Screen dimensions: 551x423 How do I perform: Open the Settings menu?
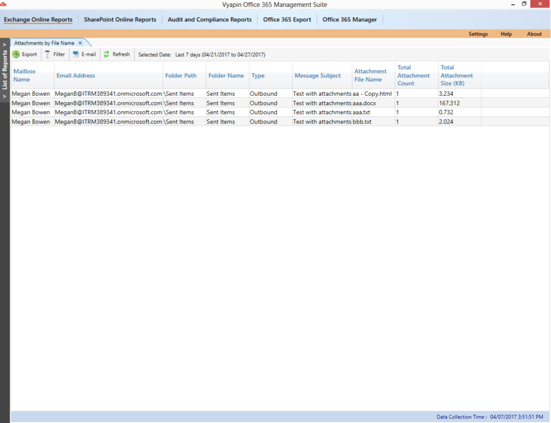click(x=478, y=34)
